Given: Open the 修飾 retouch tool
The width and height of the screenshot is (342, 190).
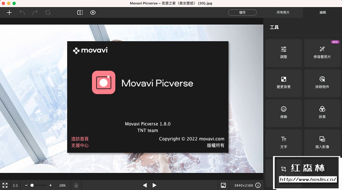Looking at the screenshot, I should 284,113.
